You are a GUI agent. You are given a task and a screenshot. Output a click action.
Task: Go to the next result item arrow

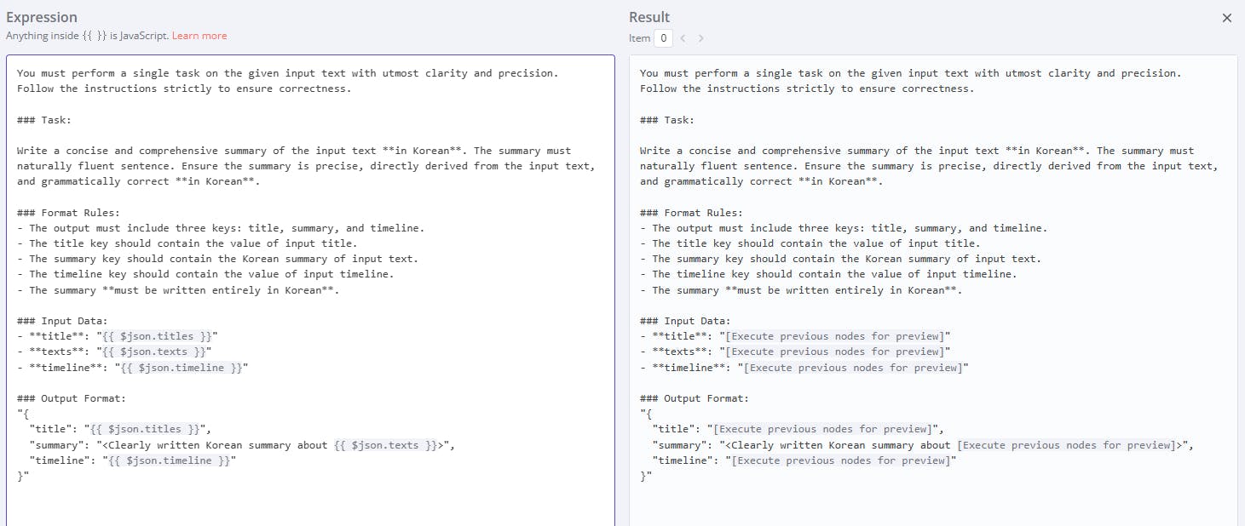[700, 37]
